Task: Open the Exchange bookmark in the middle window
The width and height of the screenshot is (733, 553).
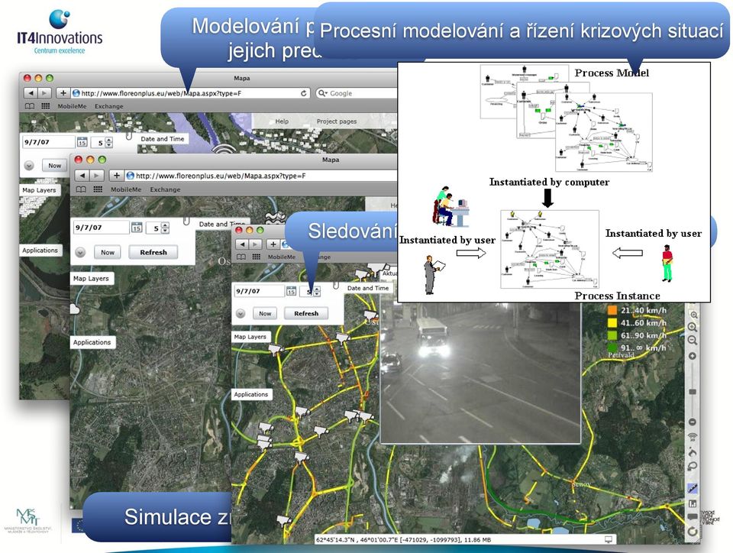Action: pos(165,189)
